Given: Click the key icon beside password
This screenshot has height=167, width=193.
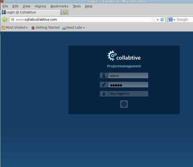Looking at the screenshot, I should point(104,85).
